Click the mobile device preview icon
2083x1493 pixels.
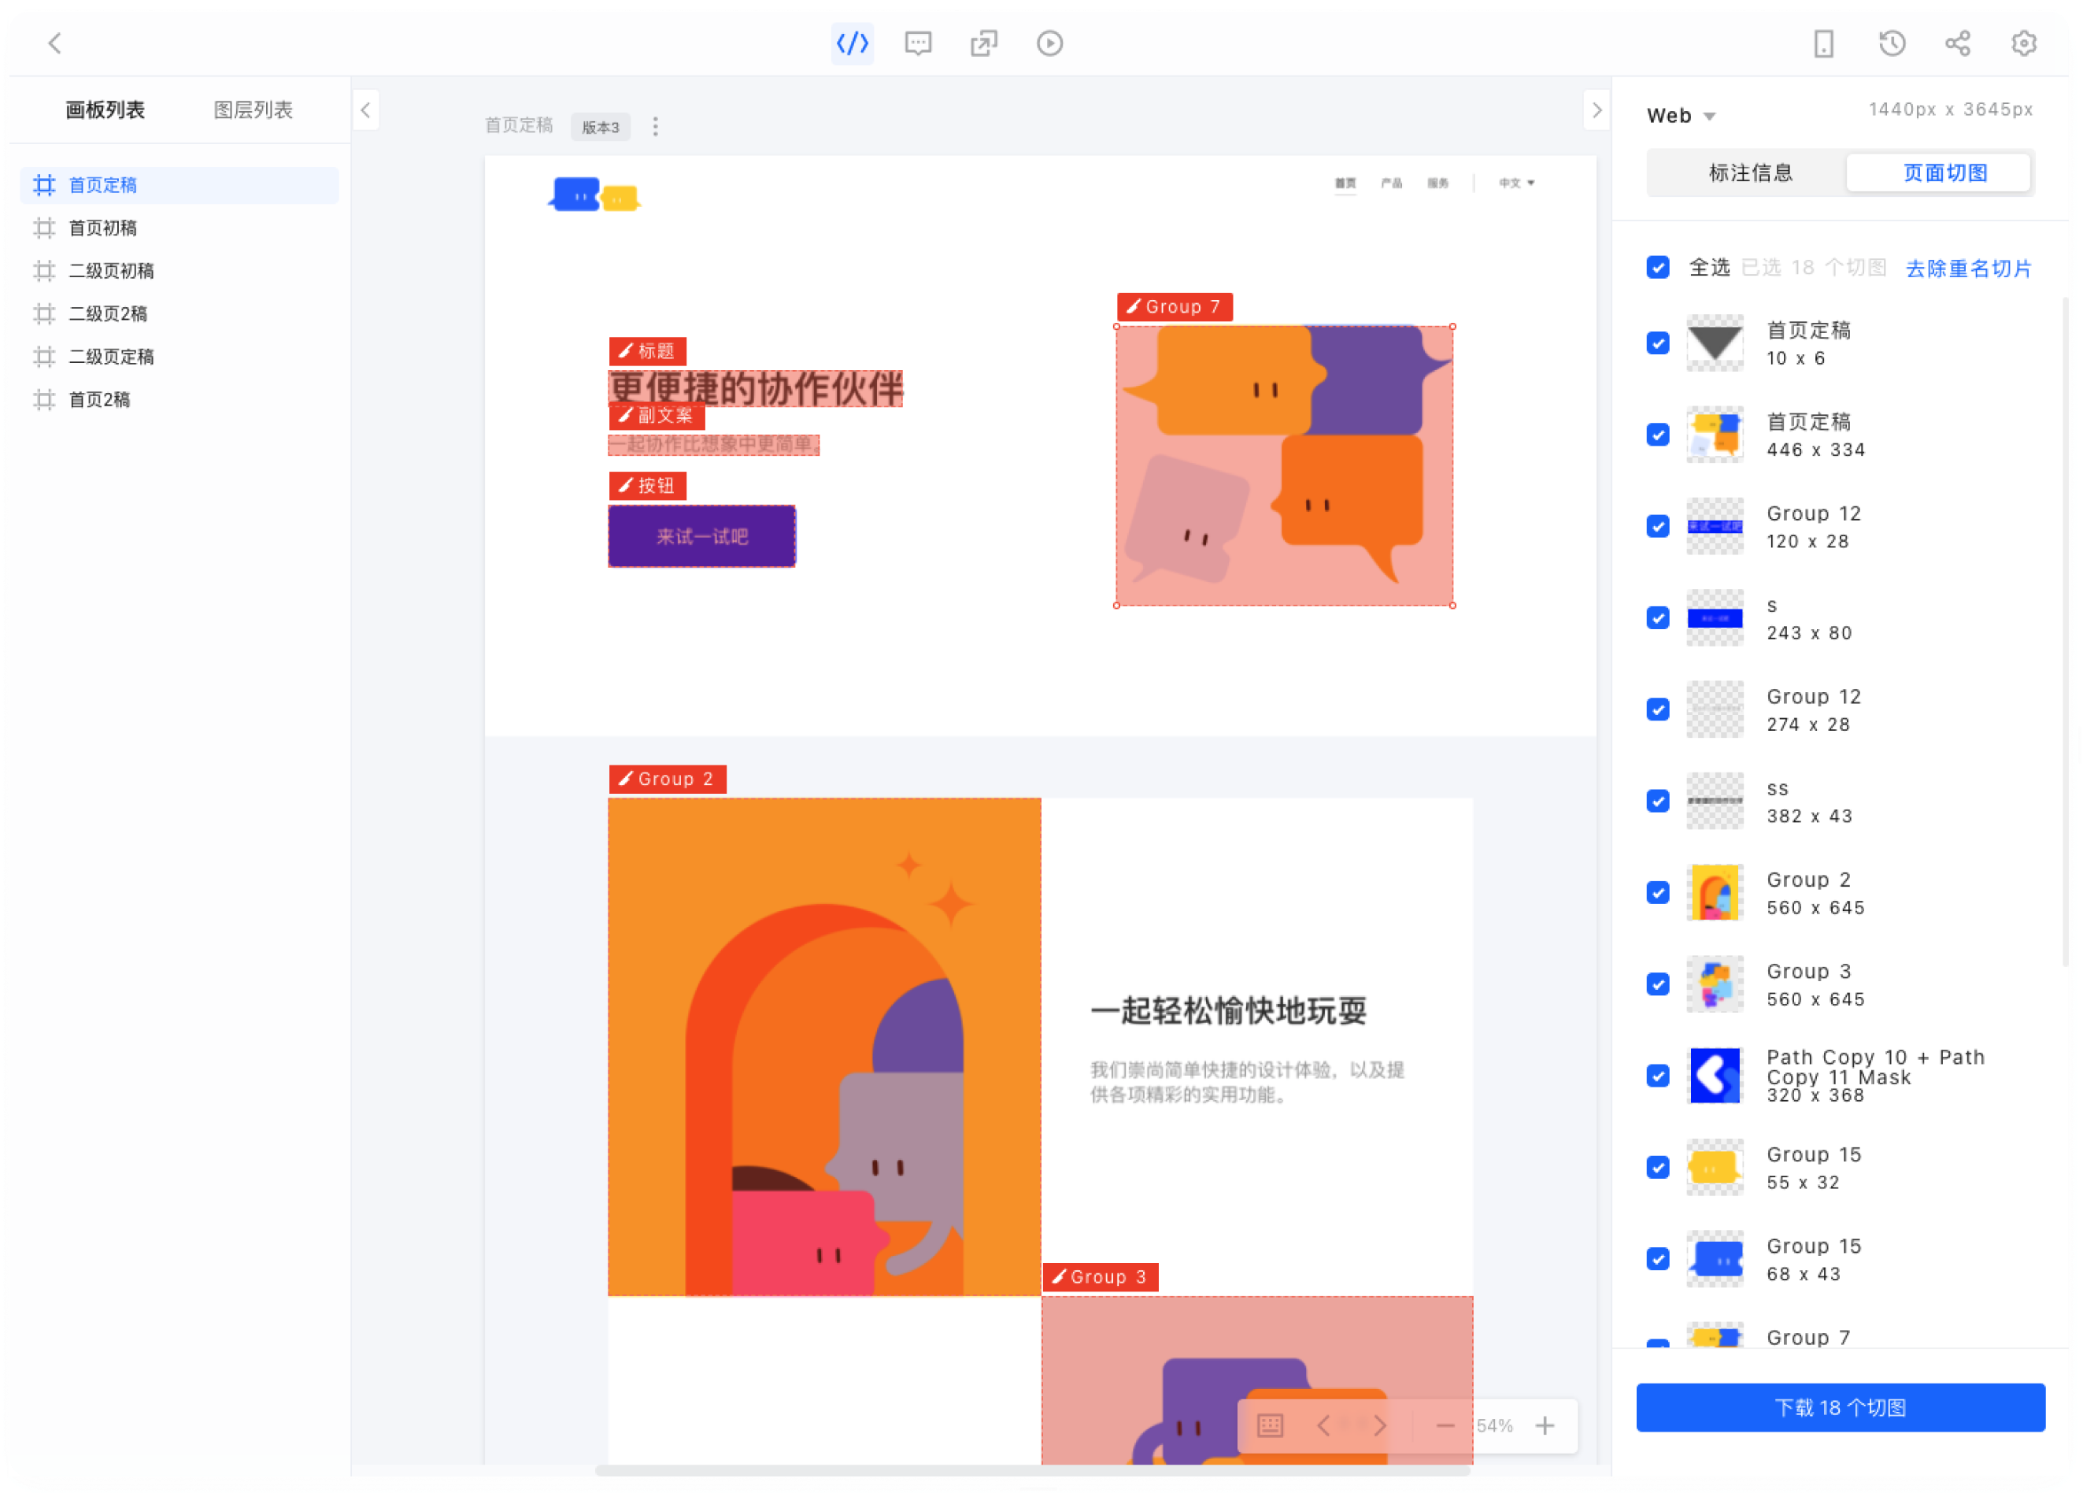pos(1823,43)
